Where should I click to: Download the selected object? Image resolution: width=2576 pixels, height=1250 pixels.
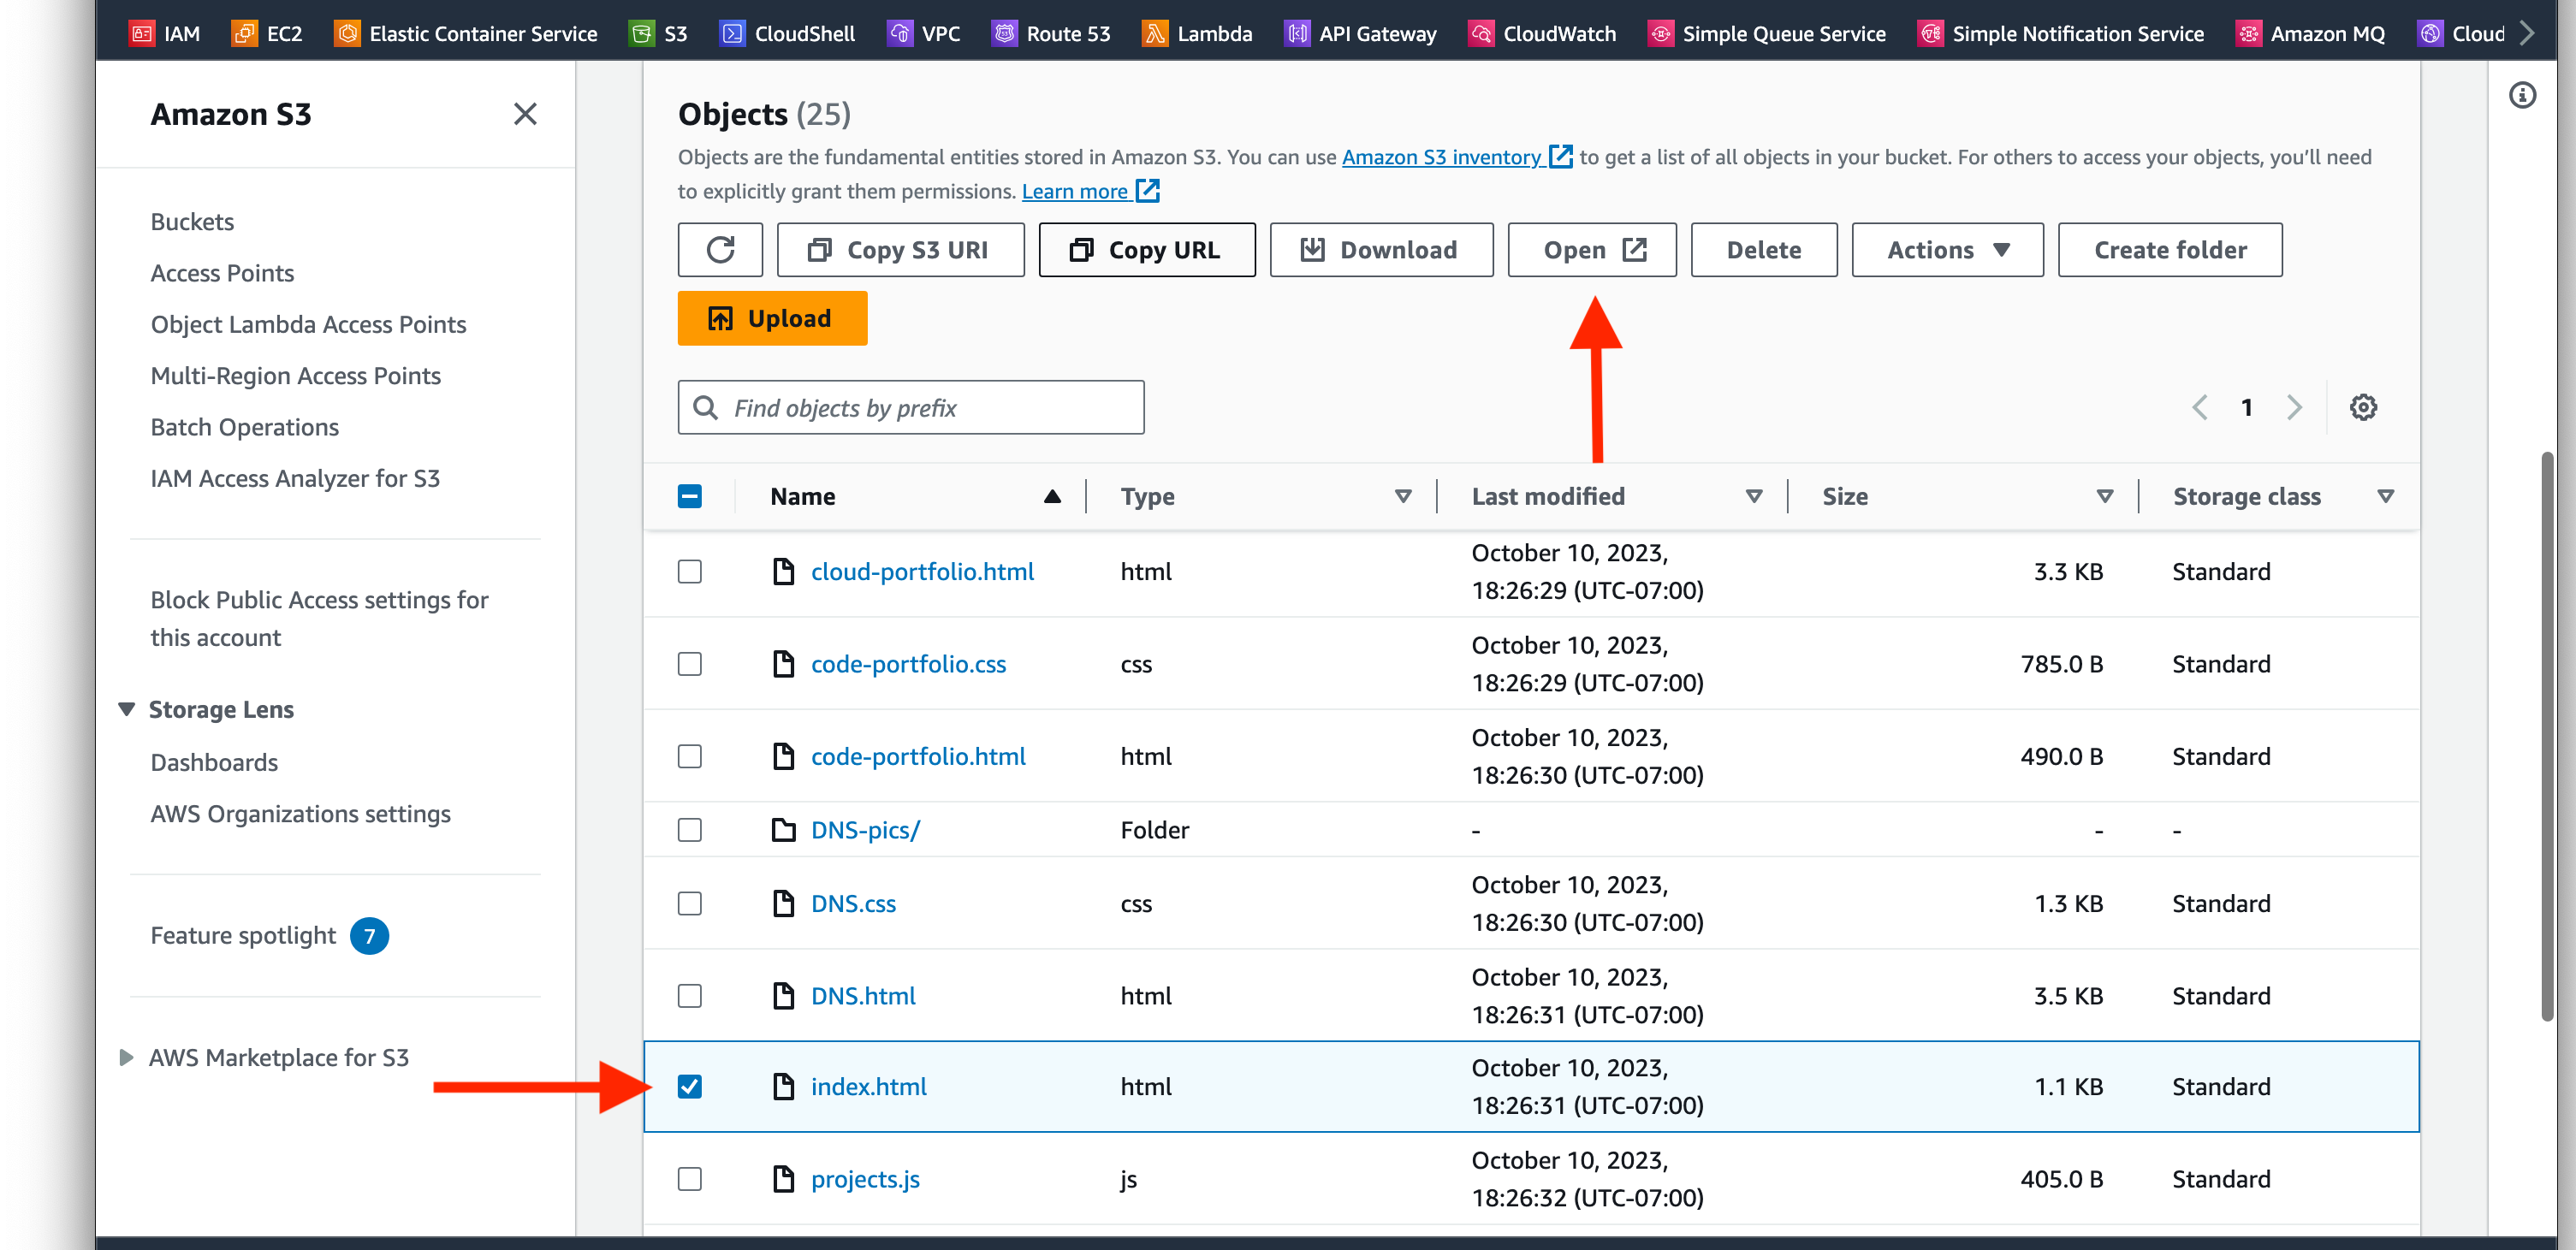(x=1381, y=249)
